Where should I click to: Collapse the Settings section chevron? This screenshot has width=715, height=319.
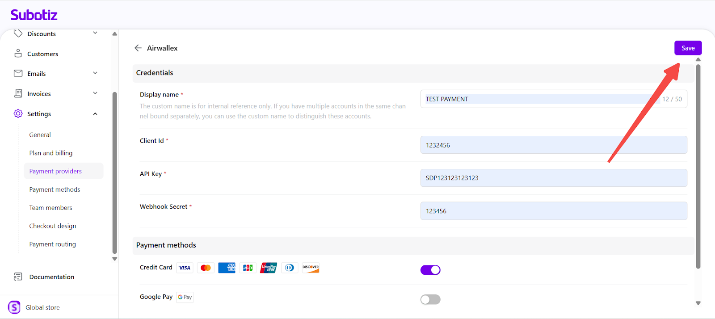click(95, 114)
